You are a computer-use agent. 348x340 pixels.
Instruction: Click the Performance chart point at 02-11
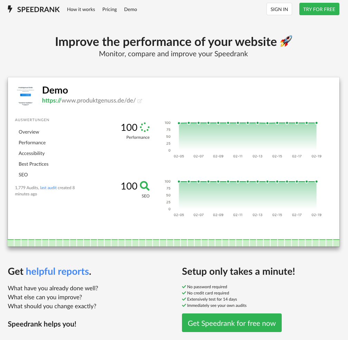pos(238,123)
